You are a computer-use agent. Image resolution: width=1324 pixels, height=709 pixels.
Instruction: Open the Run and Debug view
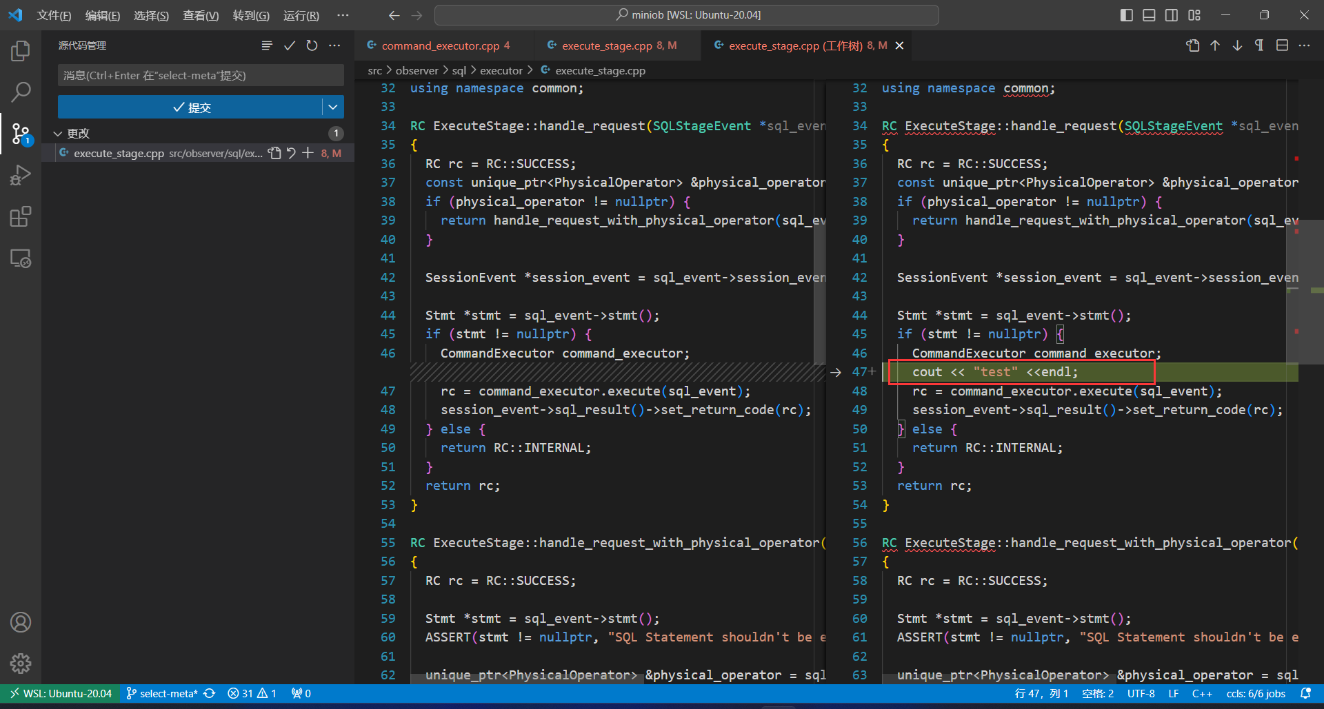coord(21,175)
